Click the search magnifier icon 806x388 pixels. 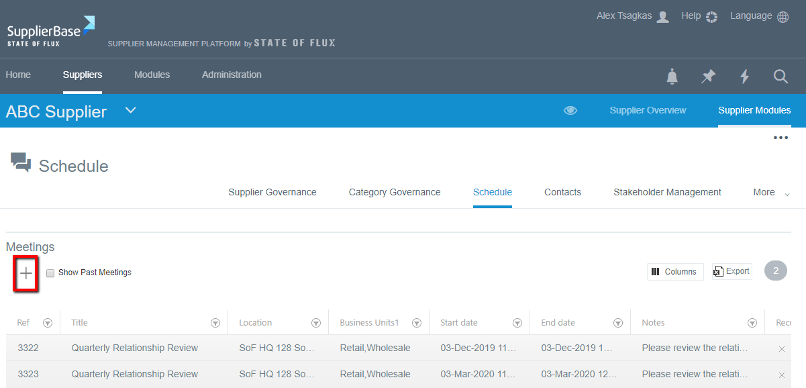coord(780,77)
